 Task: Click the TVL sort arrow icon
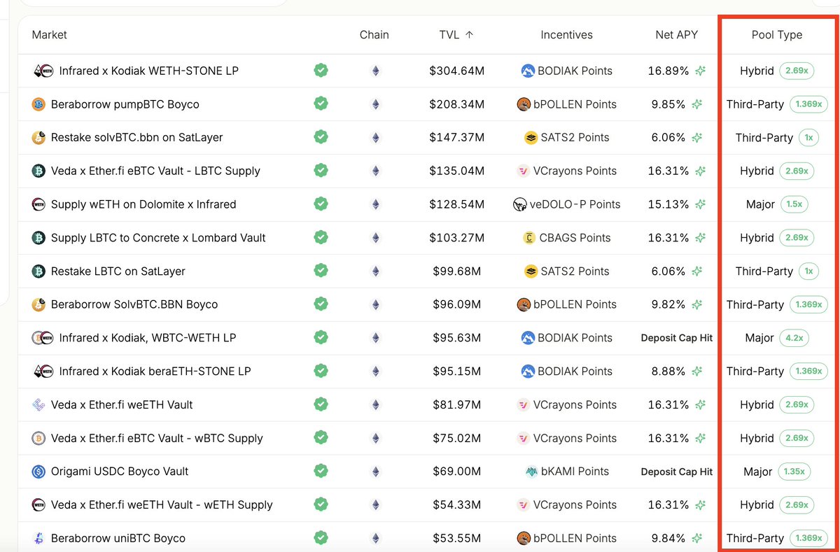click(x=469, y=34)
